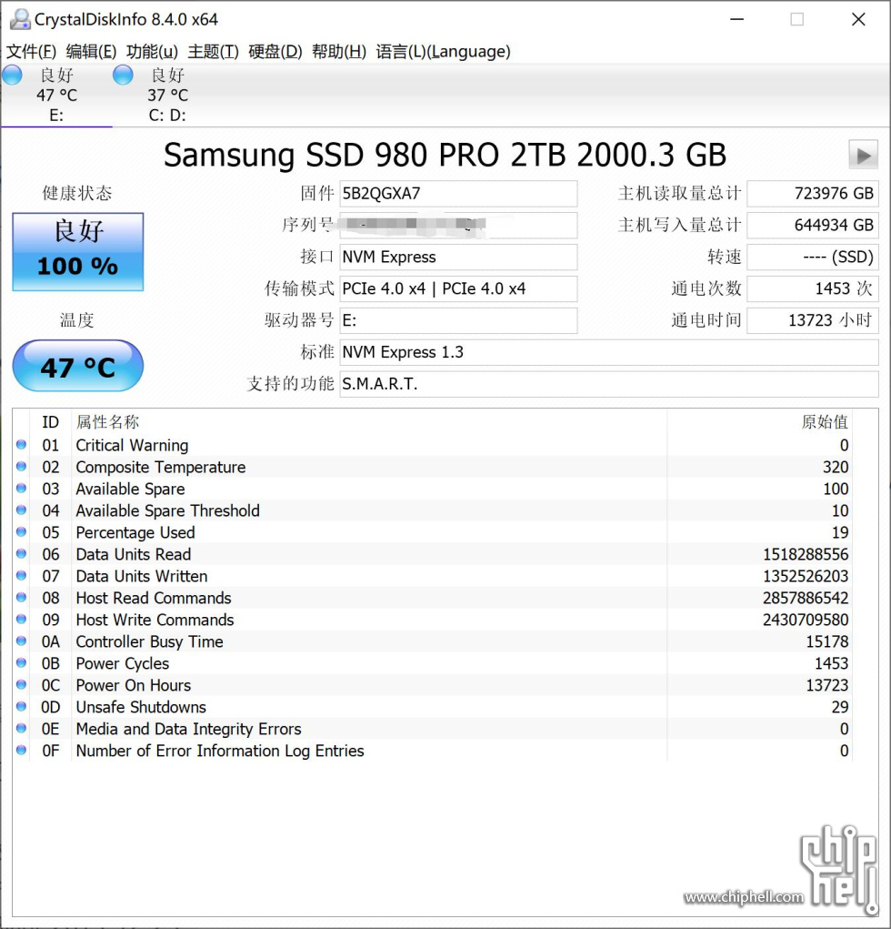
Task: Select the Composite Temperature row
Action: click(433, 467)
